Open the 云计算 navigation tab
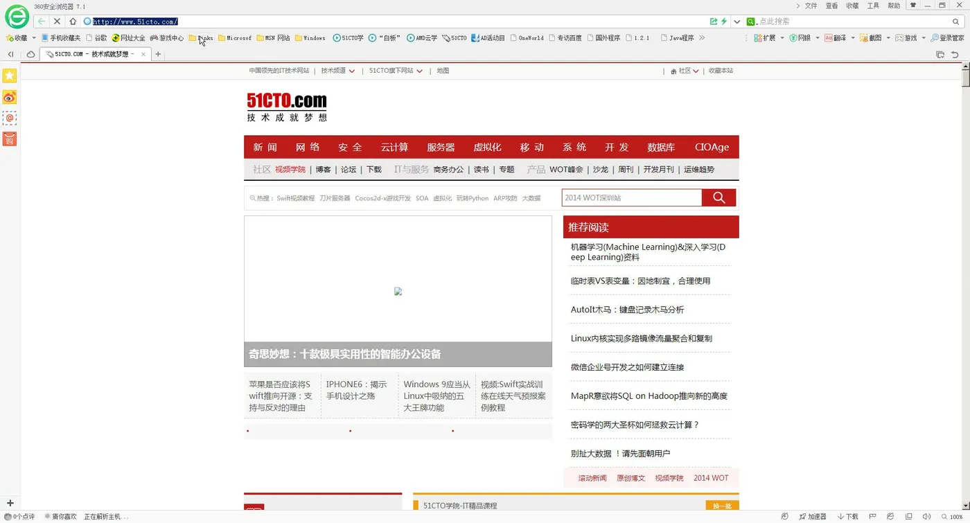Screen dimensions: 970x523 point(394,147)
